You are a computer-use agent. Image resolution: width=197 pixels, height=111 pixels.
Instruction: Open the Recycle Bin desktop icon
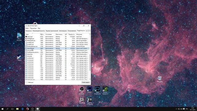tap(160, 79)
